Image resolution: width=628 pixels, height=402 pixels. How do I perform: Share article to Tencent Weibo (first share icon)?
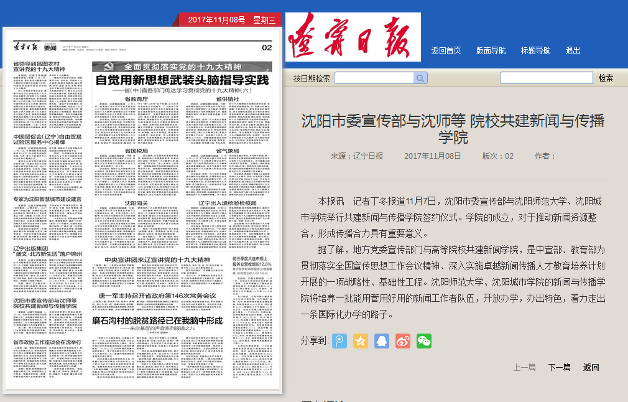(x=339, y=341)
